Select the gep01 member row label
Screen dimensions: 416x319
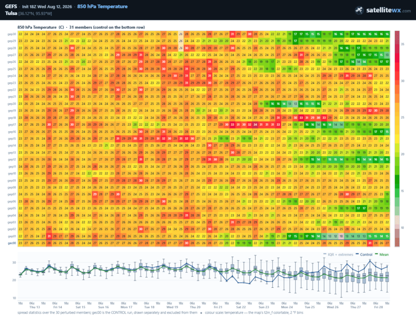12,236
